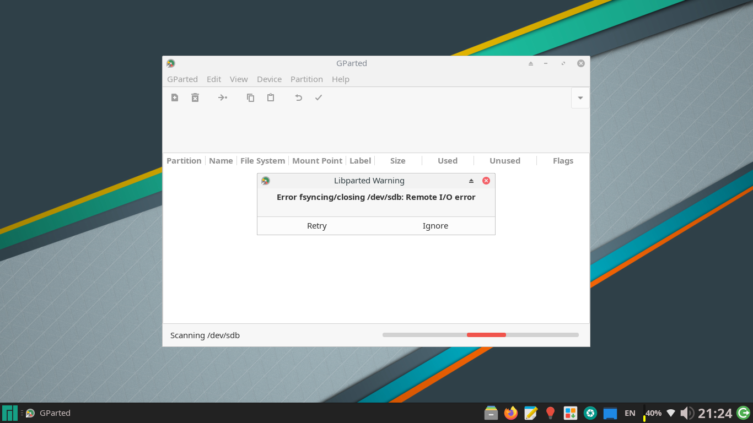The width and height of the screenshot is (753, 423).
Task: Click the Resize/Move partition arrow icon
Action: pyautogui.click(x=222, y=97)
